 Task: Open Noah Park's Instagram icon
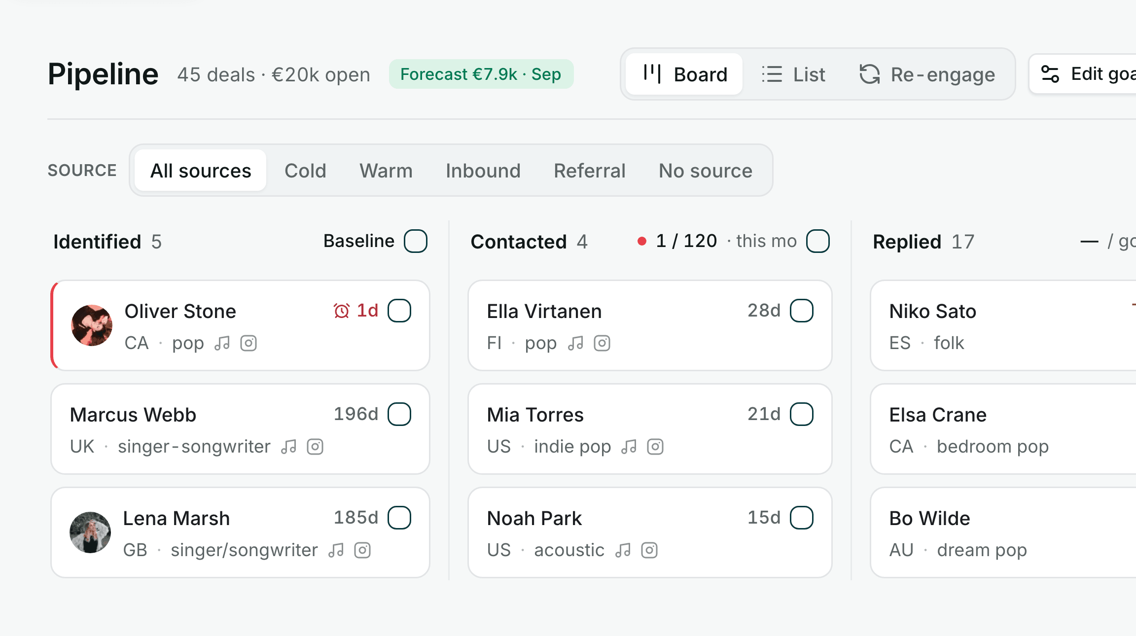tap(649, 550)
